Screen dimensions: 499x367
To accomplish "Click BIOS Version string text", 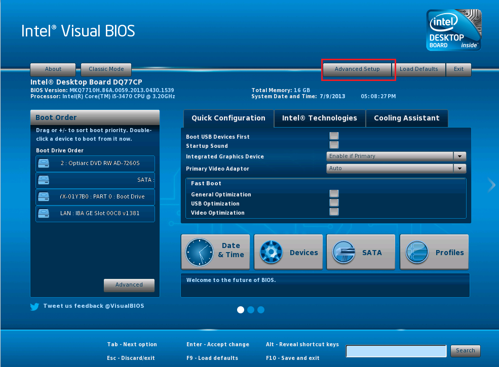I will pyautogui.click(x=102, y=90).
